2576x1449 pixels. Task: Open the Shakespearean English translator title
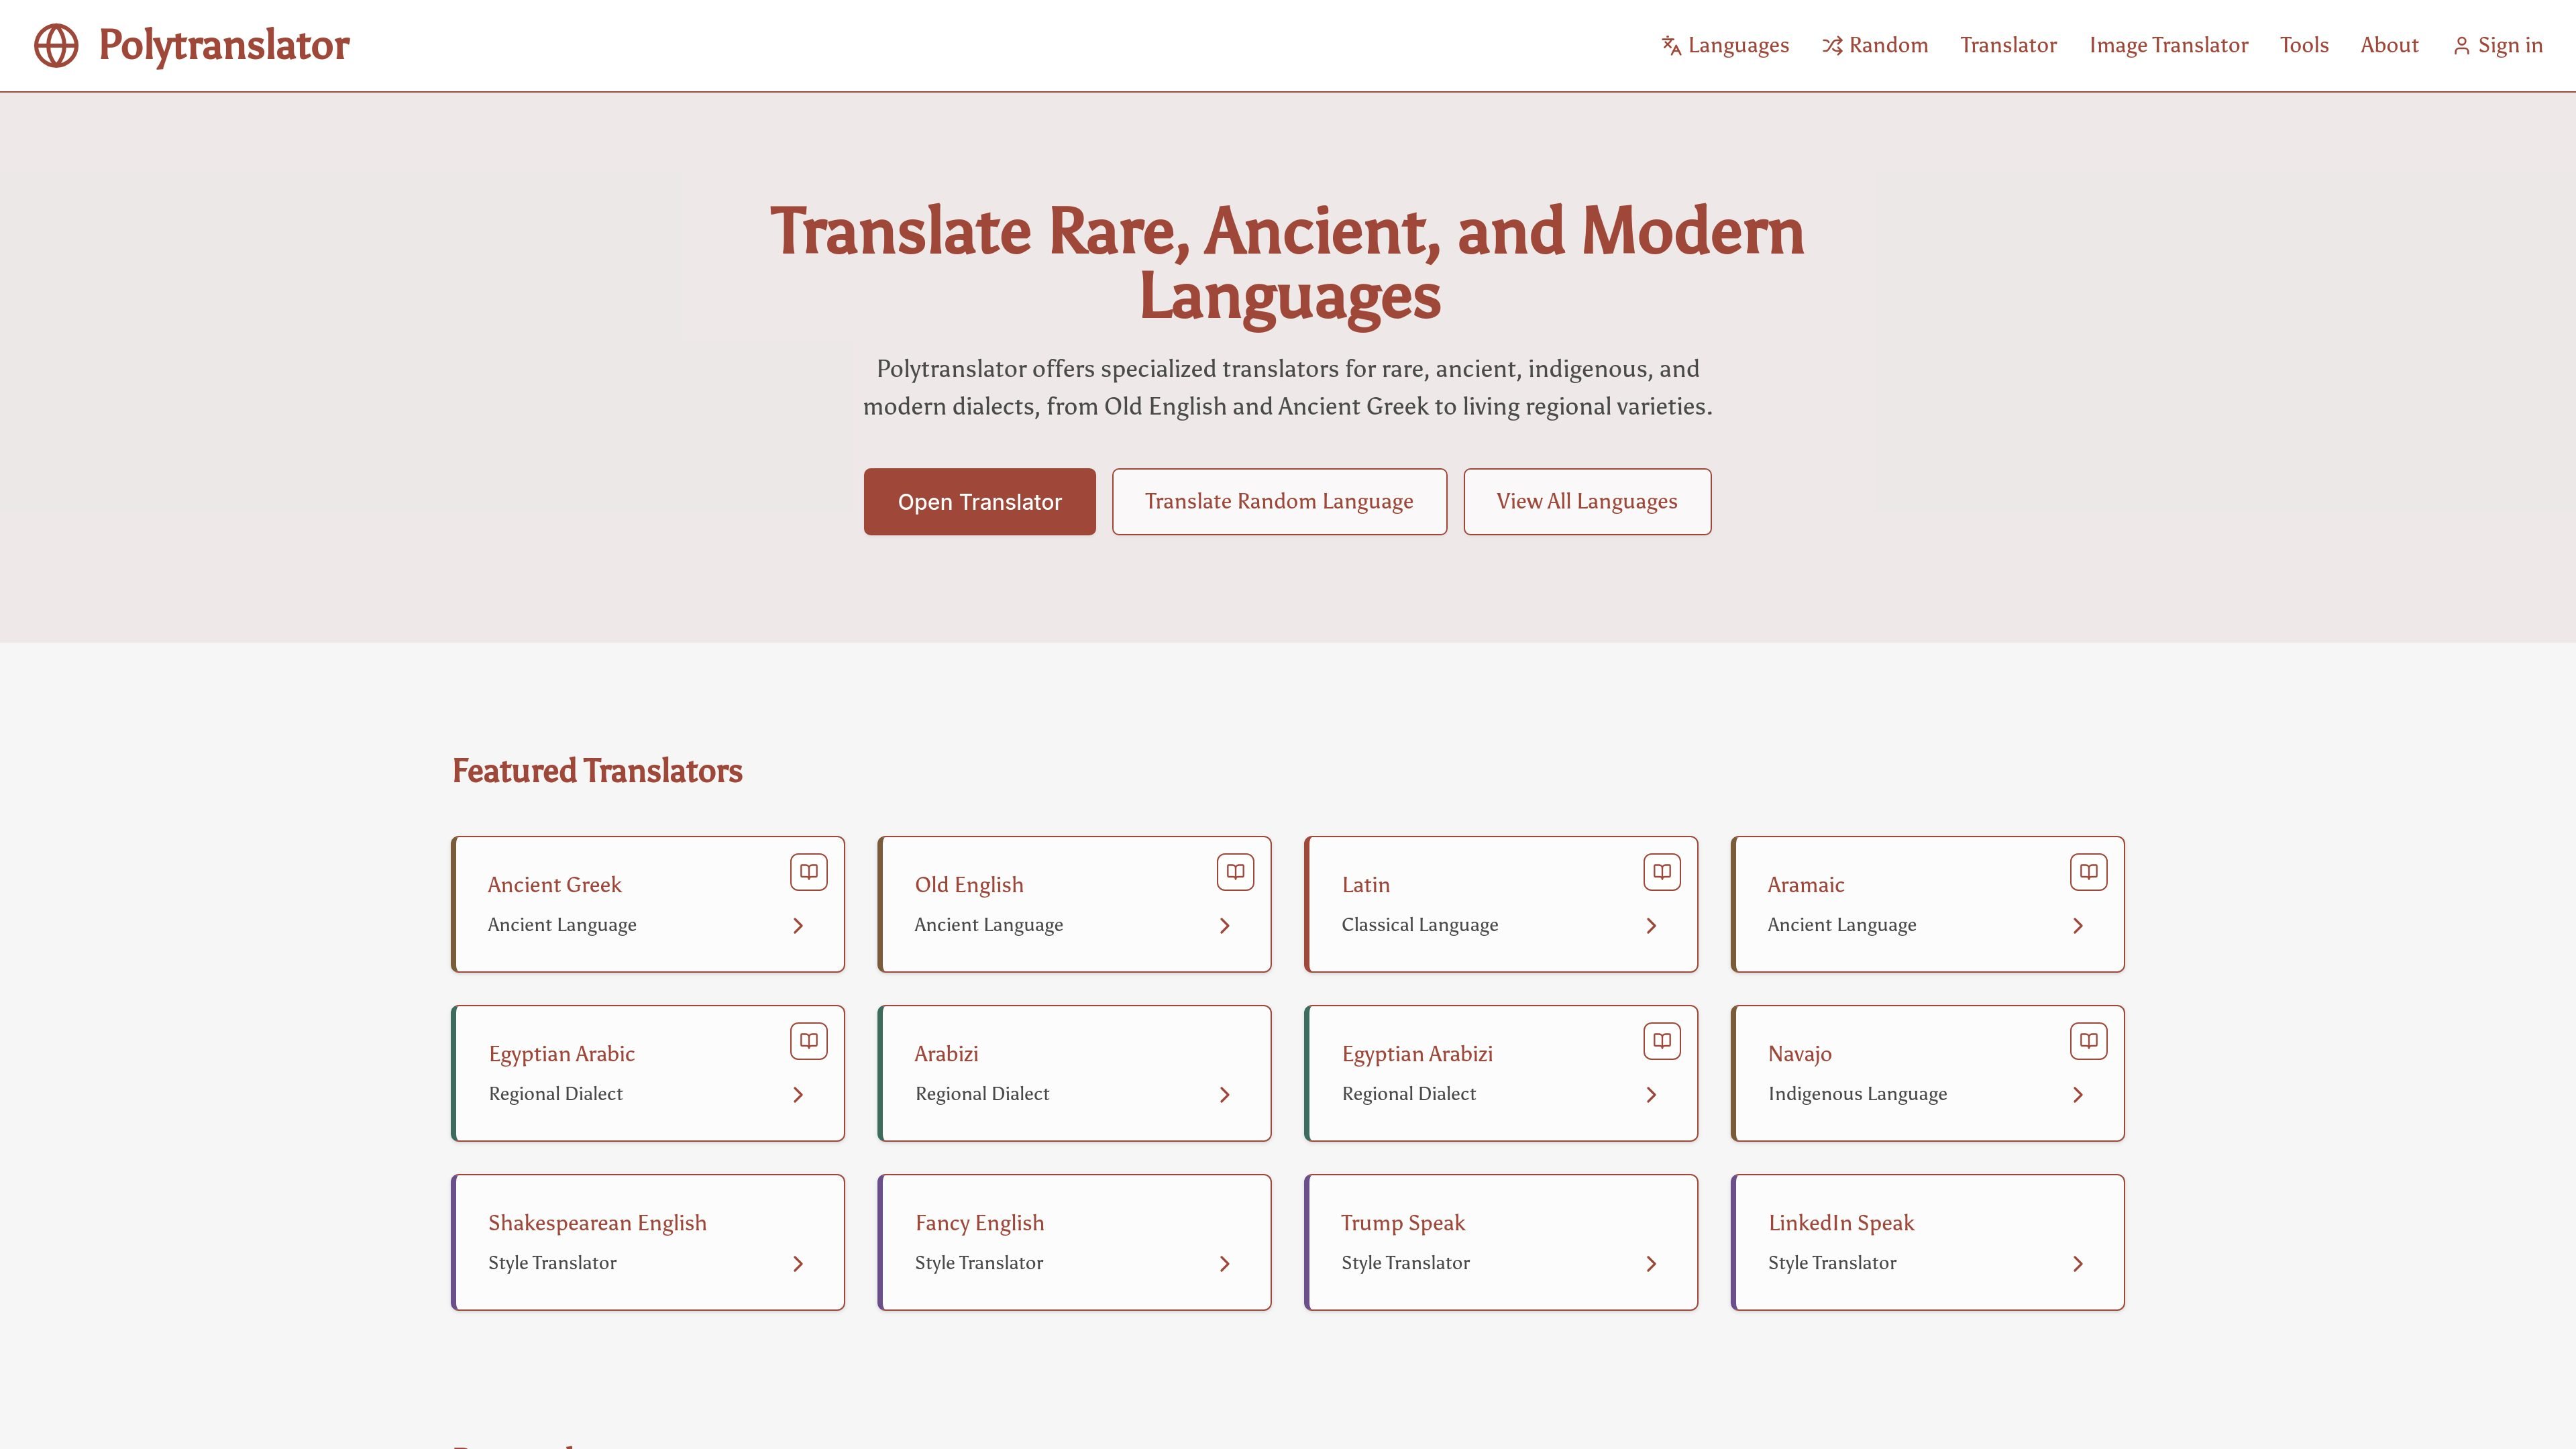597,1223
